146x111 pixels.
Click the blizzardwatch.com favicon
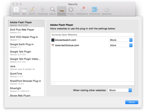pyautogui.click(x=53, y=40)
